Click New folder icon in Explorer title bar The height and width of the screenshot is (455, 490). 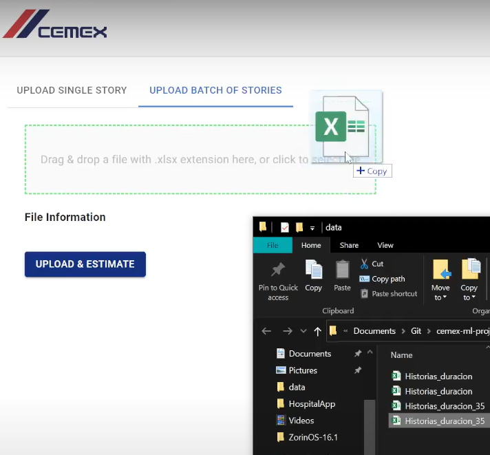pyautogui.click(x=299, y=227)
